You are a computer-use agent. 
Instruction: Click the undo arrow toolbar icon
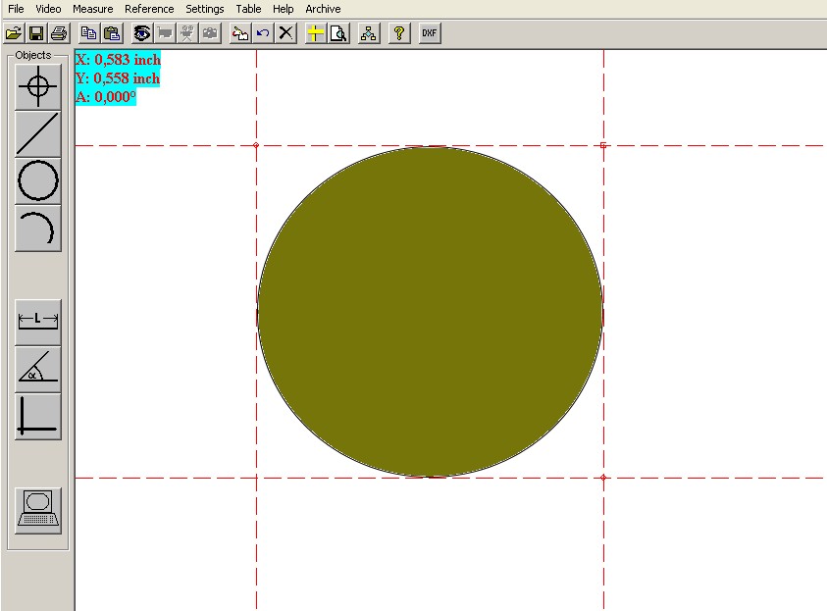(x=263, y=32)
